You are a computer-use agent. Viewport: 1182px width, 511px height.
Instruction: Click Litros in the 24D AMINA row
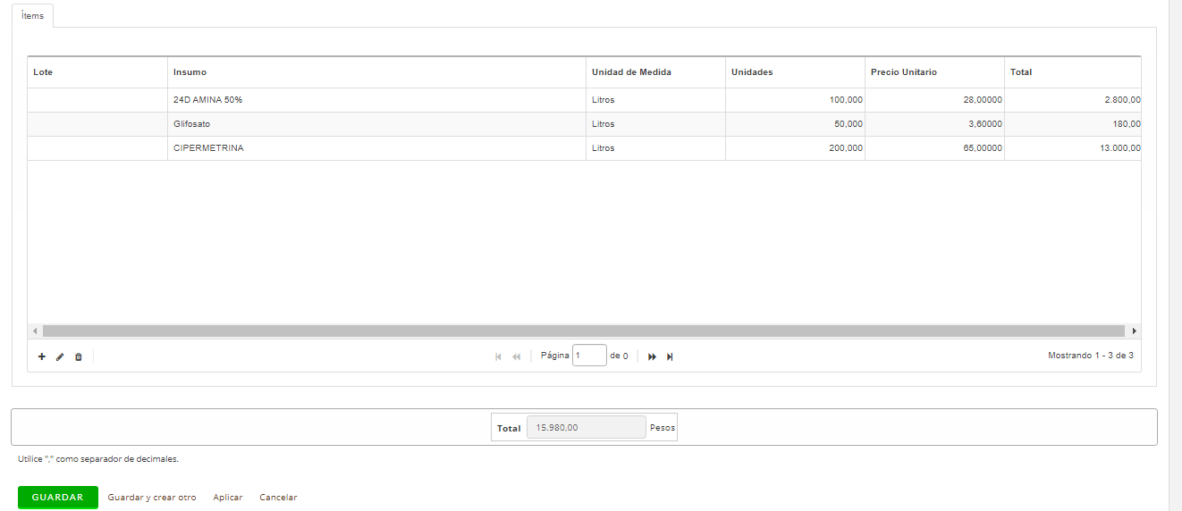pyautogui.click(x=604, y=100)
